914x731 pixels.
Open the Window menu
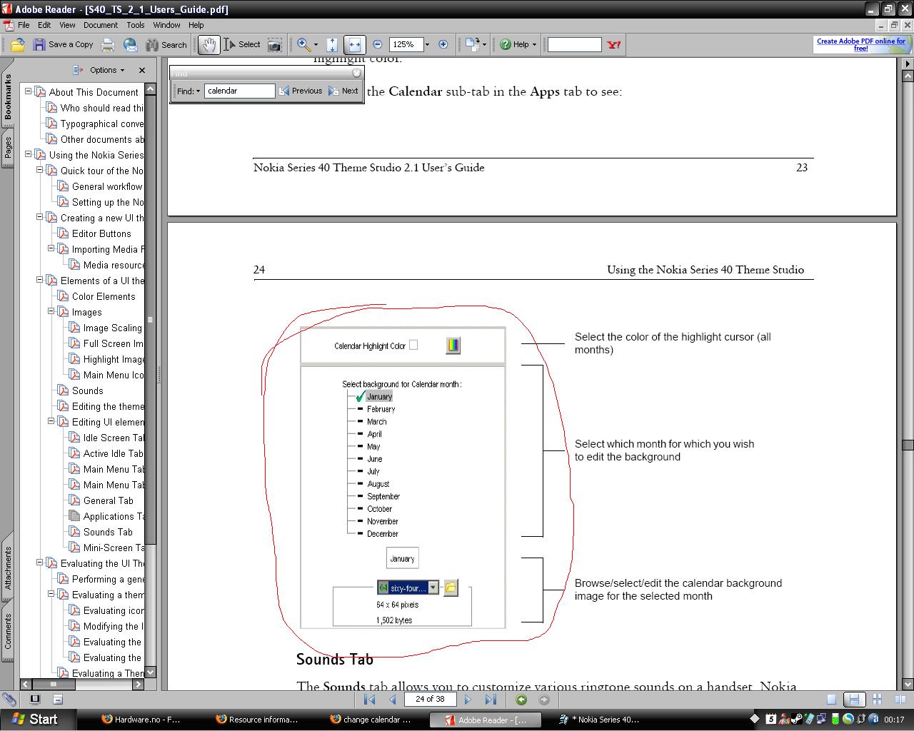(x=166, y=24)
